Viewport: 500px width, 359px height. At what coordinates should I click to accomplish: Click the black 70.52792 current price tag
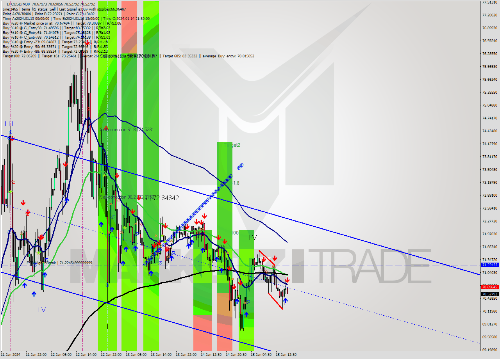click(489, 294)
